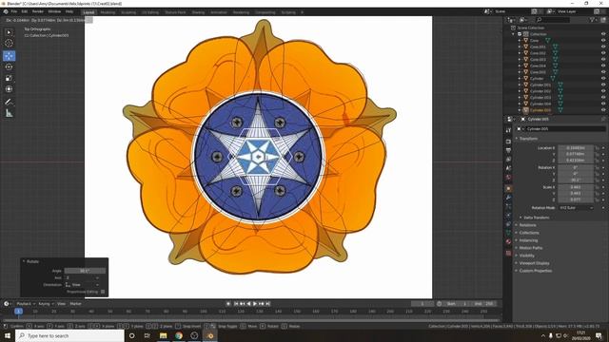Open the Physics properties tab
The image size is (609, 342).
(x=508, y=215)
